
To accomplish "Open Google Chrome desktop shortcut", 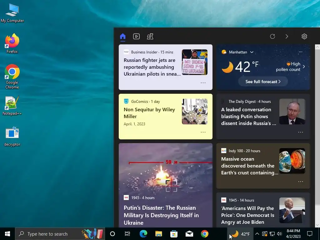I will click(x=12, y=77).
